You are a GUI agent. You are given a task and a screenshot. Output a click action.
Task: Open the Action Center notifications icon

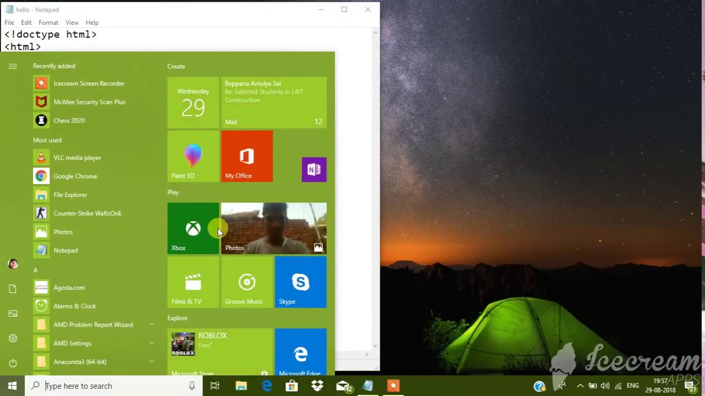tap(690, 386)
